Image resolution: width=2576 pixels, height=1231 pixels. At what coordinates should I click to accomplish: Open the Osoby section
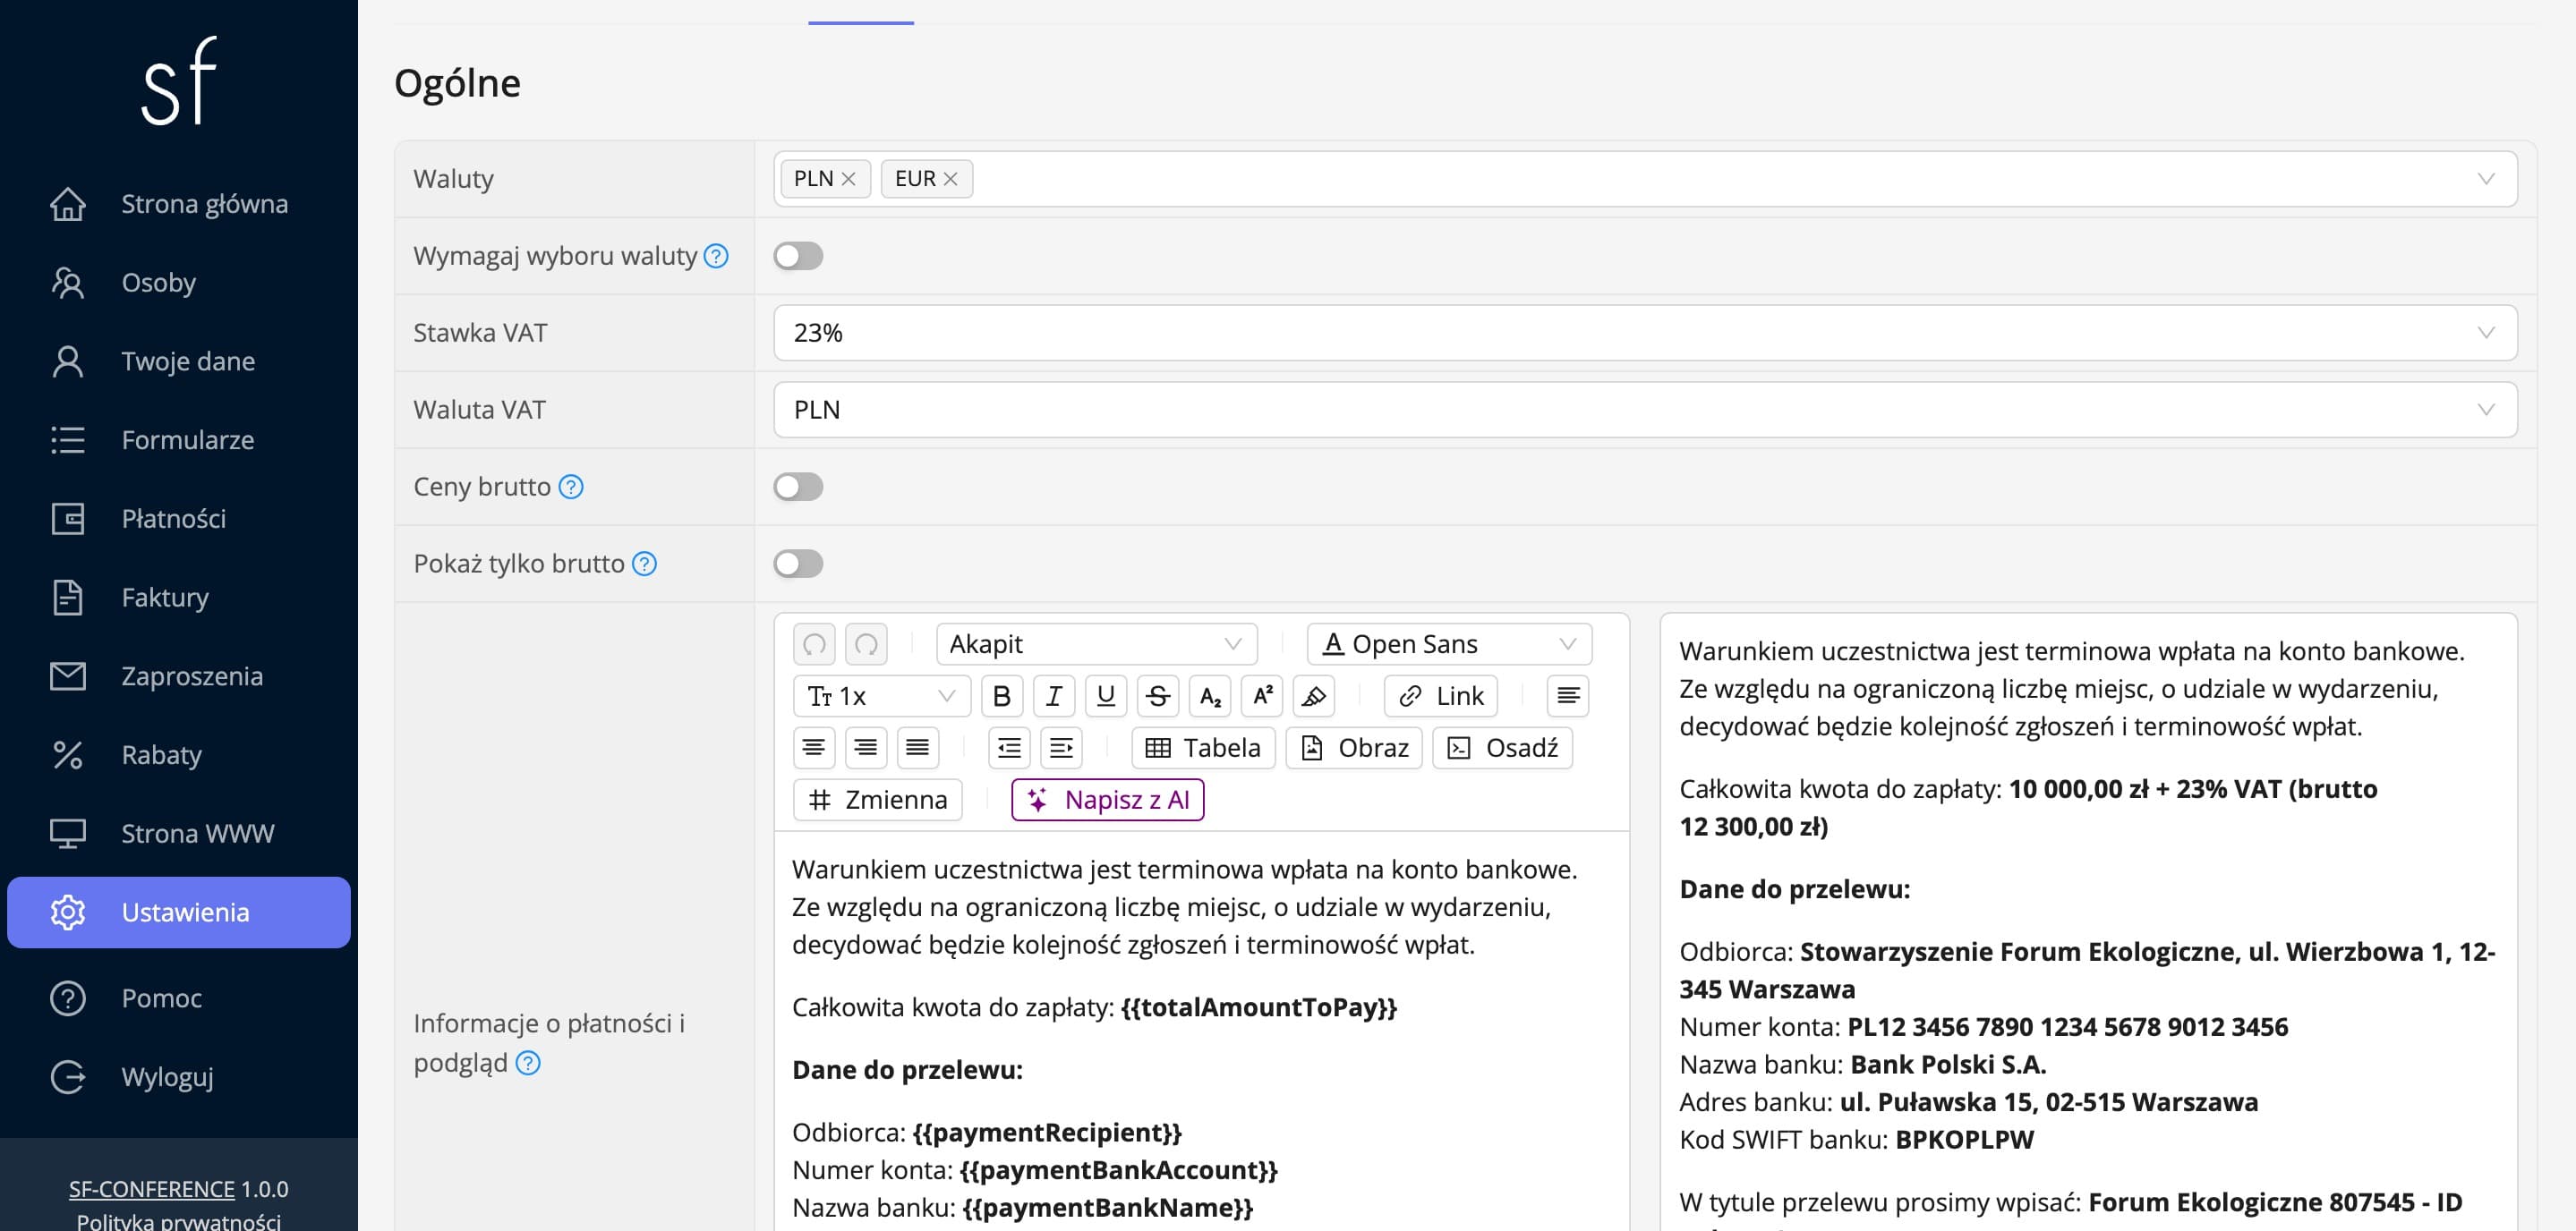click(x=179, y=283)
